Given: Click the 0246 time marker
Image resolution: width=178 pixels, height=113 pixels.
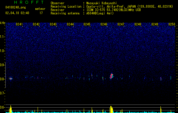Looking at the screenshot, I should coord(104,24).
